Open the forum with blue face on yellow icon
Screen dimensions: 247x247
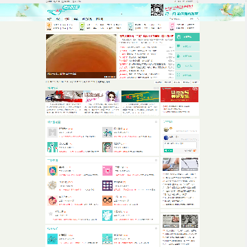coord(52,171)
